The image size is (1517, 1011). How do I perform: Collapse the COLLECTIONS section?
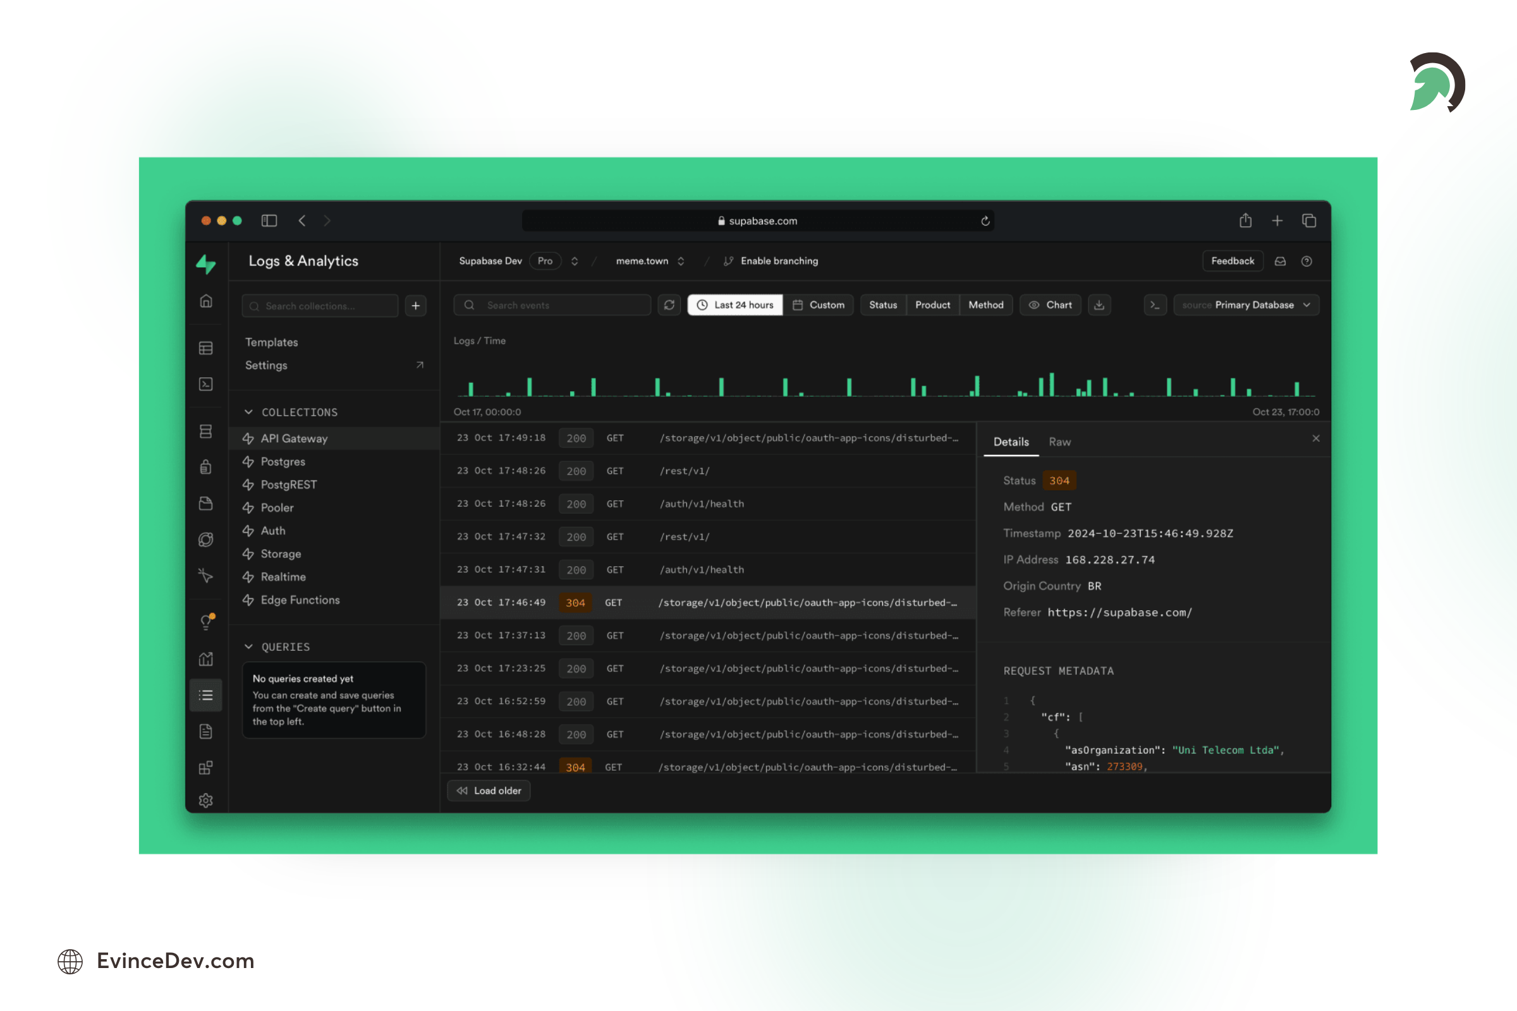291,412
